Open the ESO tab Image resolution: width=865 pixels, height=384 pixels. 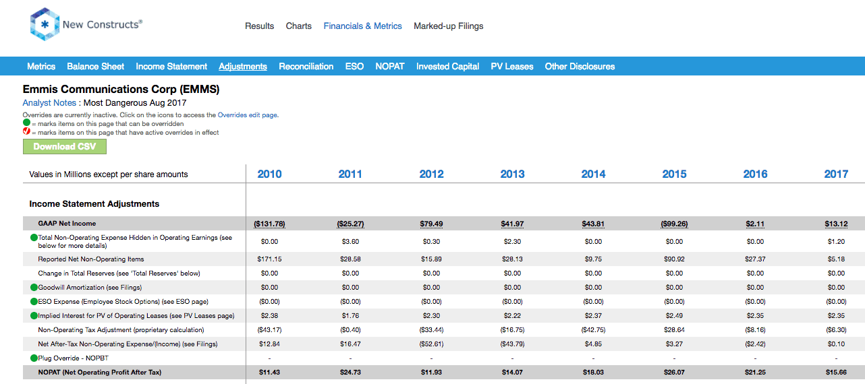354,66
